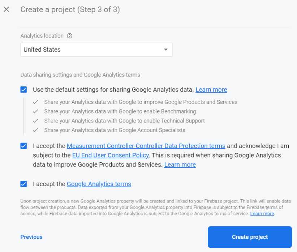This screenshot has height=252, width=297.
Task: Click the checkmark beside enable Benchmarking
Action: [35, 111]
